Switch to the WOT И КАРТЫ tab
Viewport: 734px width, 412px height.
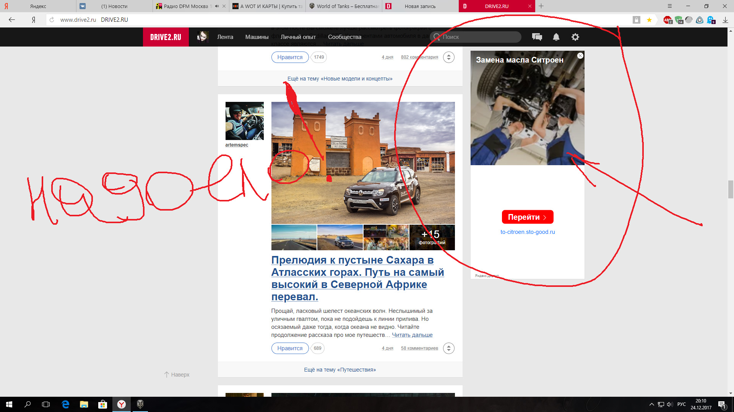pyautogui.click(x=268, y=6)
